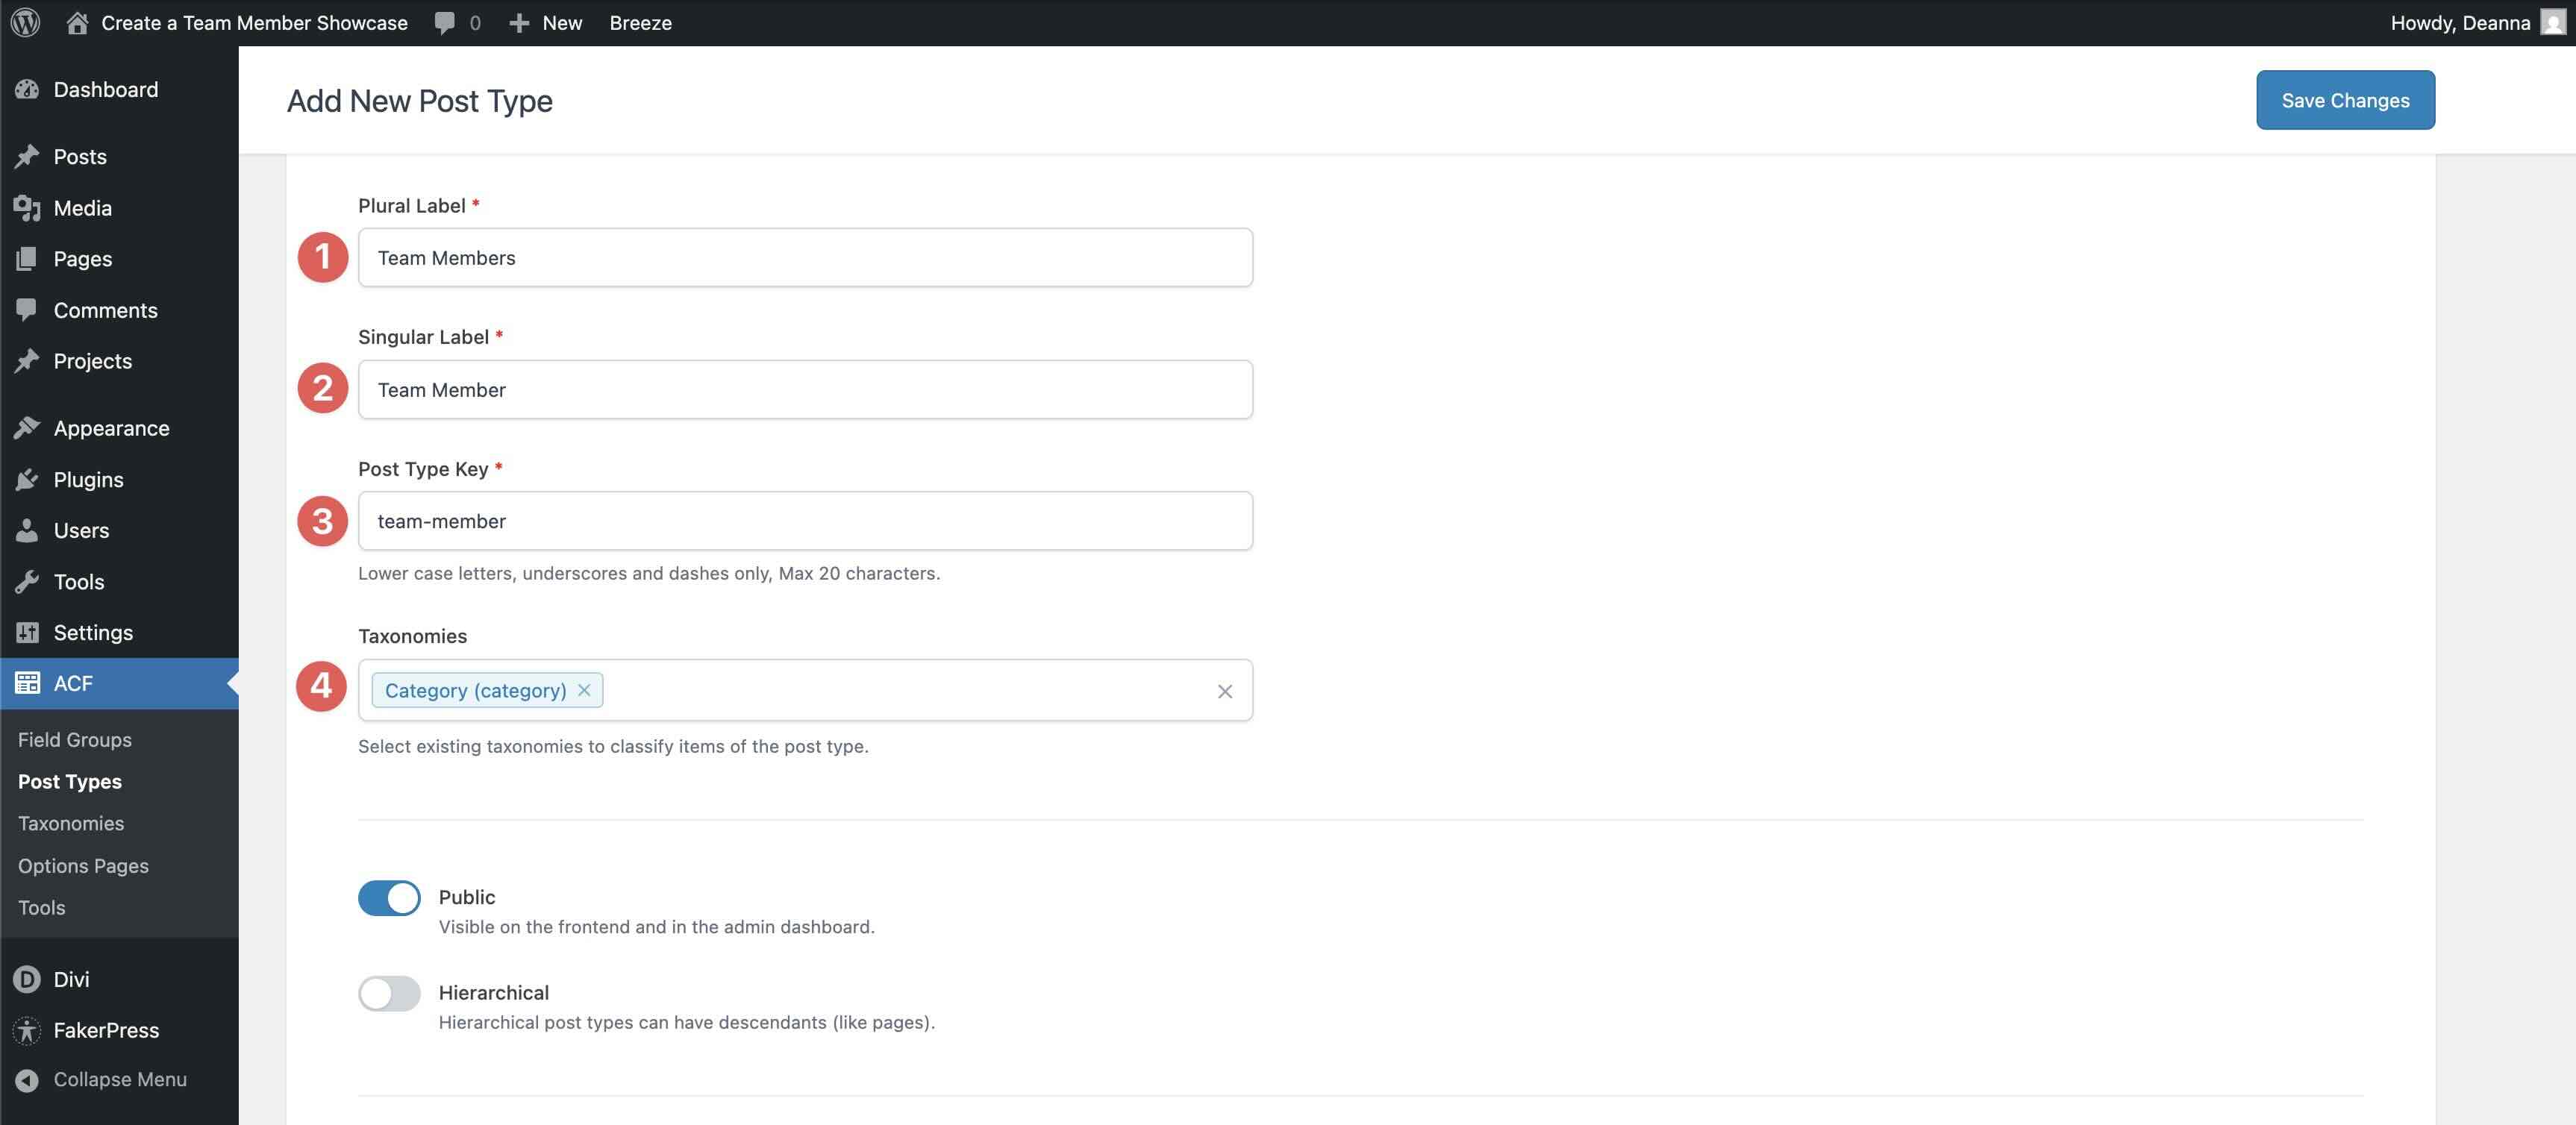
Task: Open the Appearance section
Action: click(111, 428)
